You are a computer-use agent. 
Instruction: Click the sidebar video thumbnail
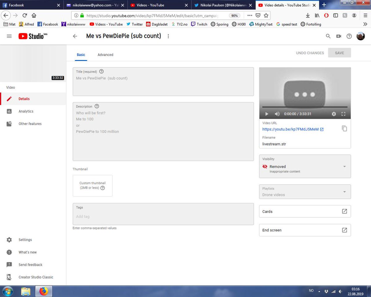[33, 63]
